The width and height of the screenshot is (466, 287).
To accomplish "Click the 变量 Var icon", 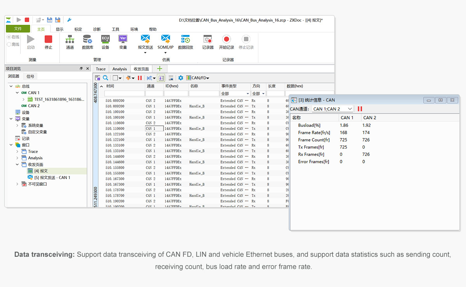I will point(123,39).
